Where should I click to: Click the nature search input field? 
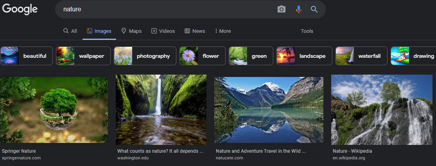(x=167, y=9)
